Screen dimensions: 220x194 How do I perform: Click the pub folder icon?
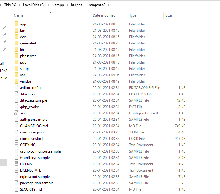pyautogui.click(x=16, y=62)
